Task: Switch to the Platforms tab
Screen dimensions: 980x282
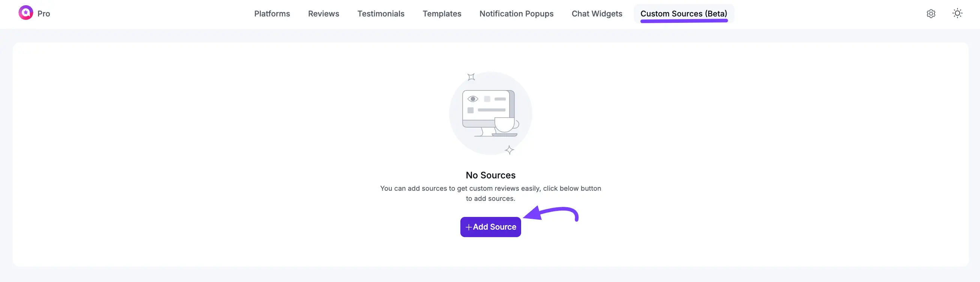Action: [272, 13]
